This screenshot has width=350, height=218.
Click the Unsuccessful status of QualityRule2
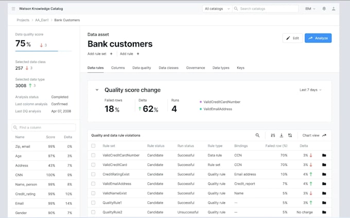pyautogui.click(x=188, y=212)
